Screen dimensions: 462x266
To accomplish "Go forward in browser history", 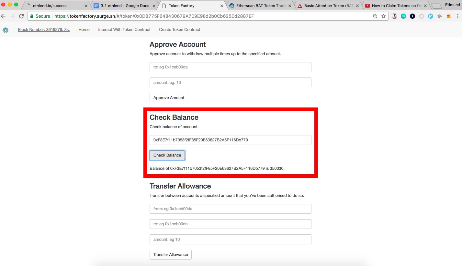I will click(12, 16).
